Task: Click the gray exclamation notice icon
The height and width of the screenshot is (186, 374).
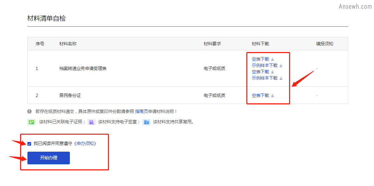Action: (x=29, y=111)
